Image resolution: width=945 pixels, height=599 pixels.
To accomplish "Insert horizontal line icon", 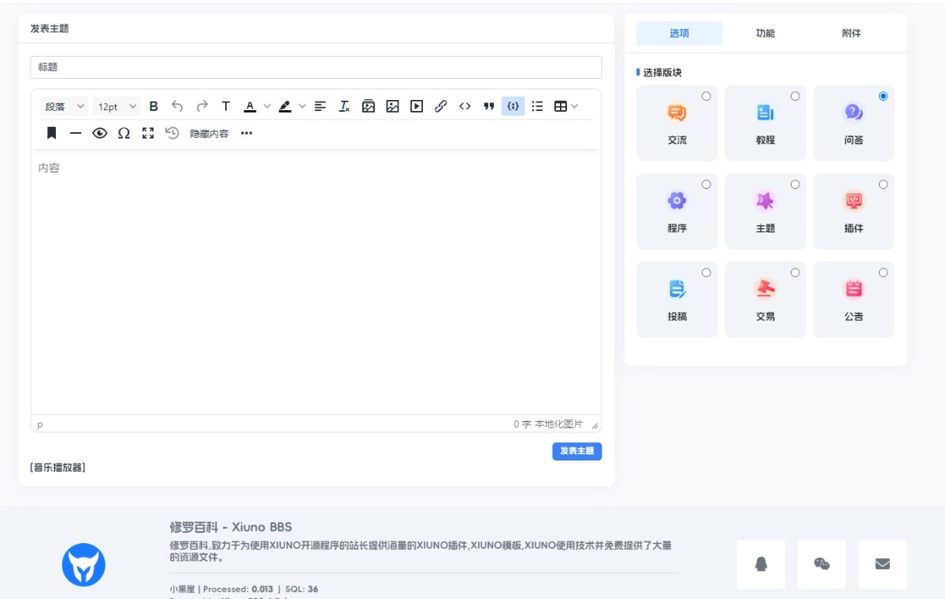I will 76,133.
